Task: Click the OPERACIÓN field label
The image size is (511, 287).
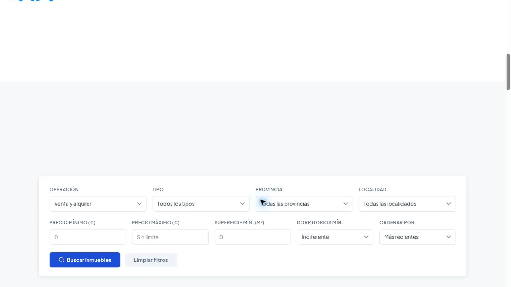Action: [64, 189]
